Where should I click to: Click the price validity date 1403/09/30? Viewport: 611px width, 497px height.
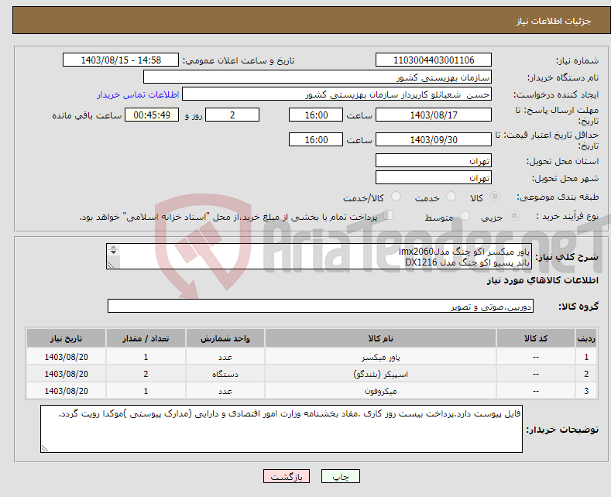(x=434, y=140)
